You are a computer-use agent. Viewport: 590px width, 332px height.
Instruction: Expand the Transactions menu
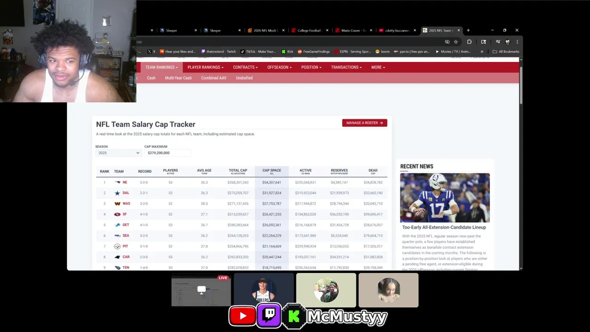[x=346, y=67]
